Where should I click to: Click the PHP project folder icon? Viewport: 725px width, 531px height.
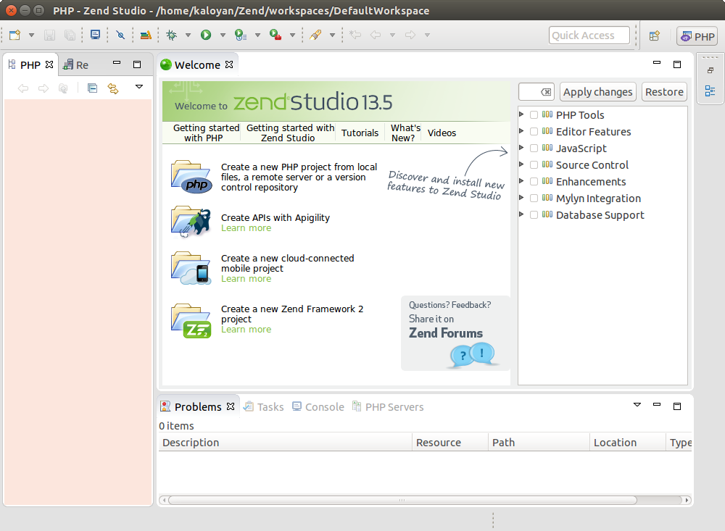point(191,177)
